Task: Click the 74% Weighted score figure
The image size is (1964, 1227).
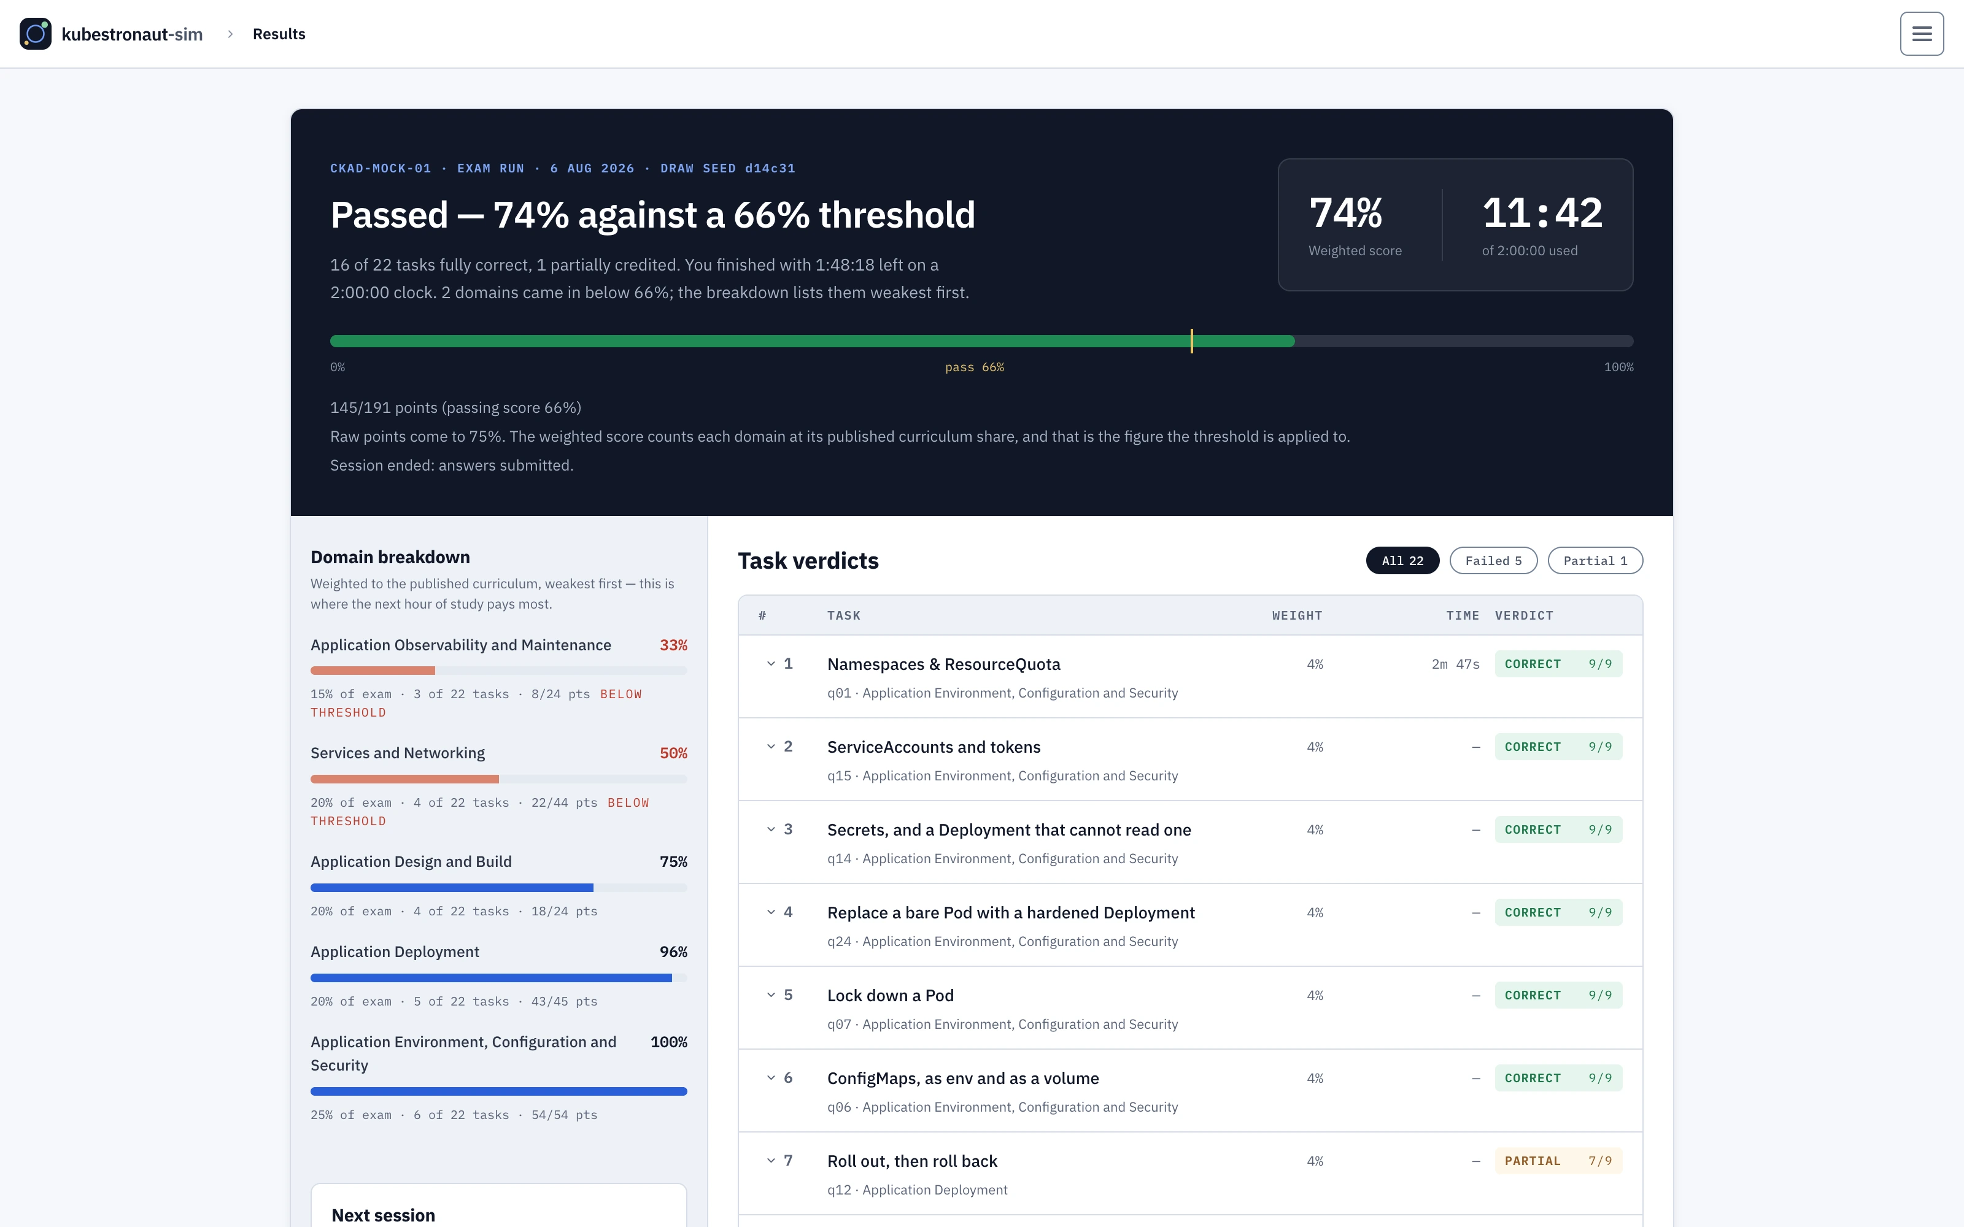Action: (1345, 213)
